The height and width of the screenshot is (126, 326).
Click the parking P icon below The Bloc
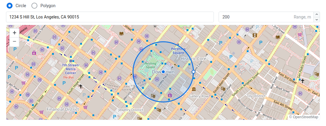pos(64,83)
